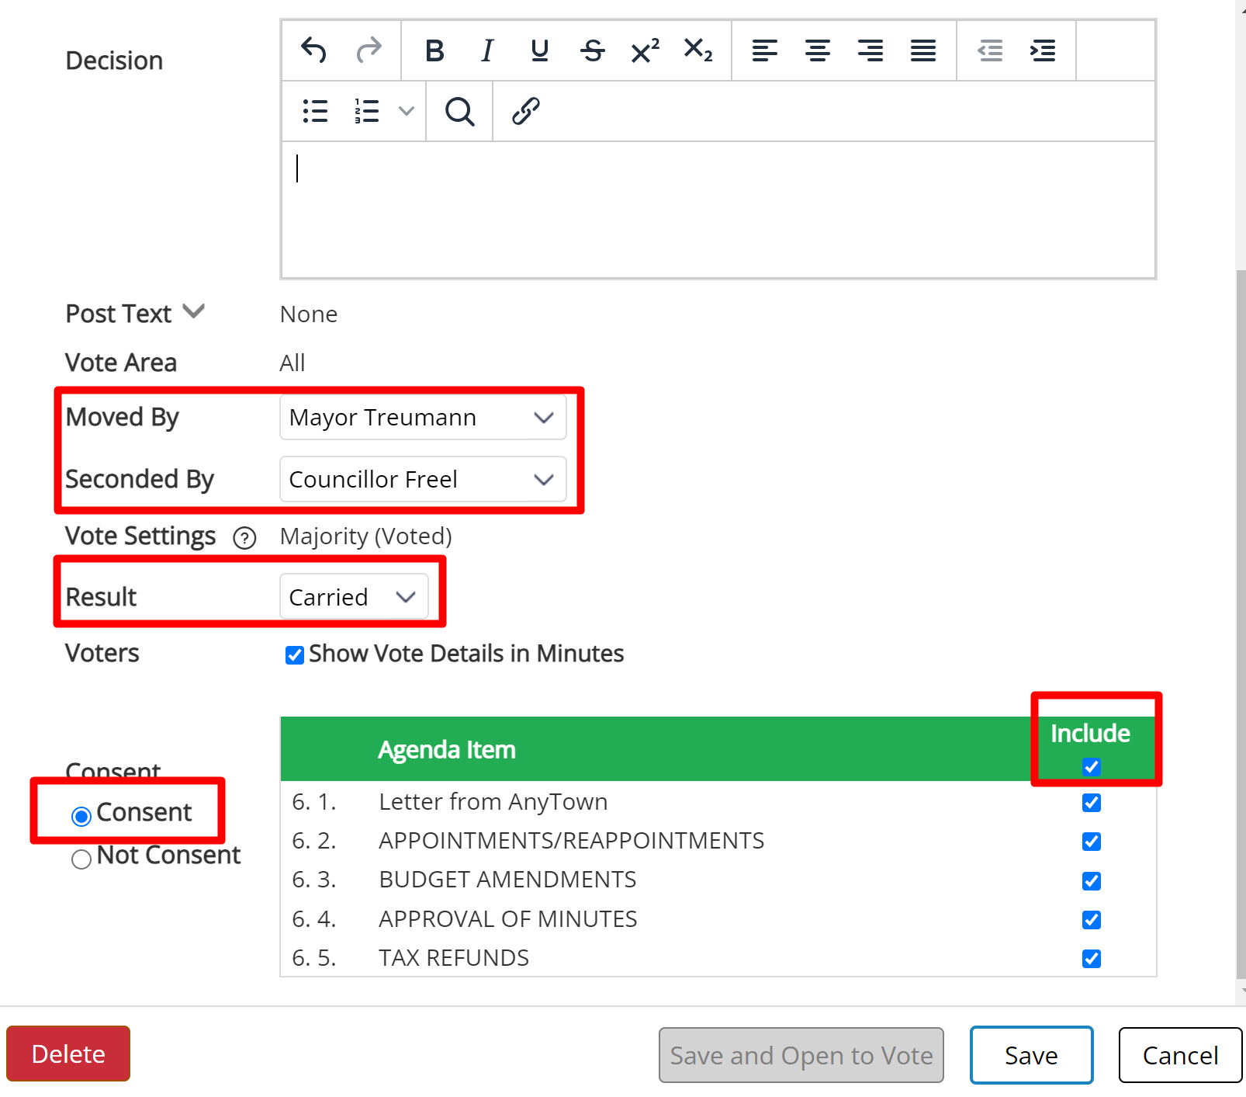Image resolution: width=1246 pixels, height=1097 pixels.
Task: Apply Italic formatting
Action: coord(487,50)
